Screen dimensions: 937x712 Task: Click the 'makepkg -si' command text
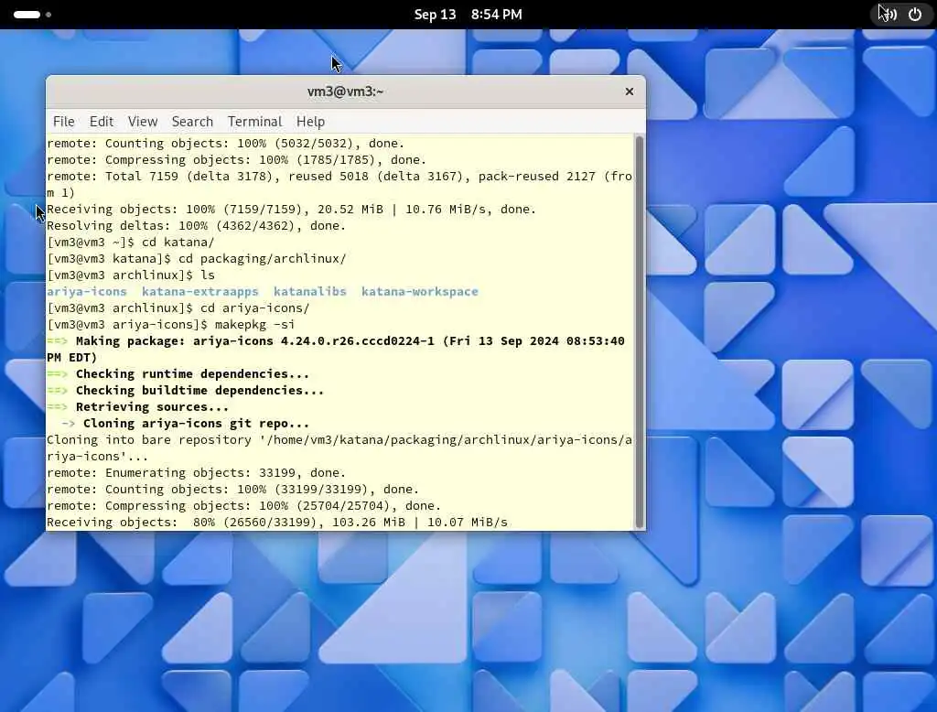click(254, 325)
